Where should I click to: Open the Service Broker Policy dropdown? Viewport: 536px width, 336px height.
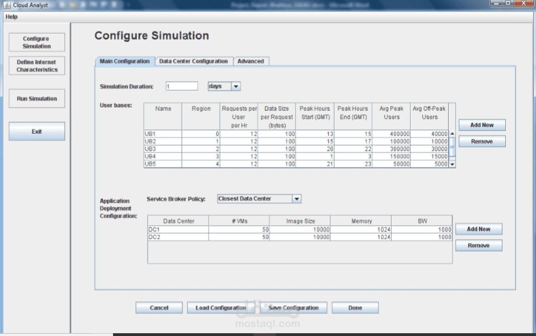259,199
